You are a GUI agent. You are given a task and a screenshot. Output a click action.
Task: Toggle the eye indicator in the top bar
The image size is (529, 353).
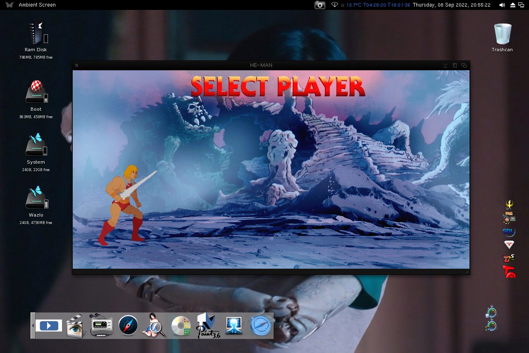(334, 5)
